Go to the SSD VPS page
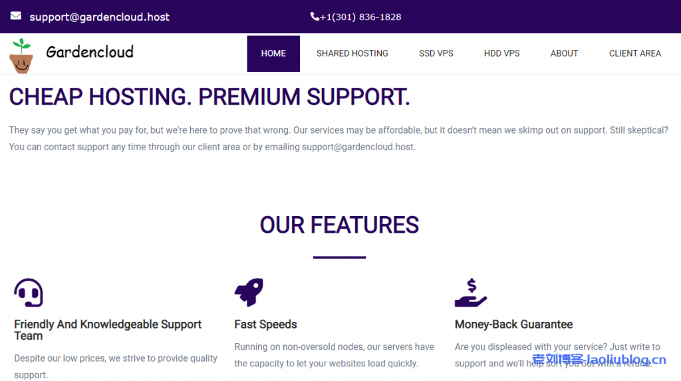681x381 pixels. [x=436, y=53]
